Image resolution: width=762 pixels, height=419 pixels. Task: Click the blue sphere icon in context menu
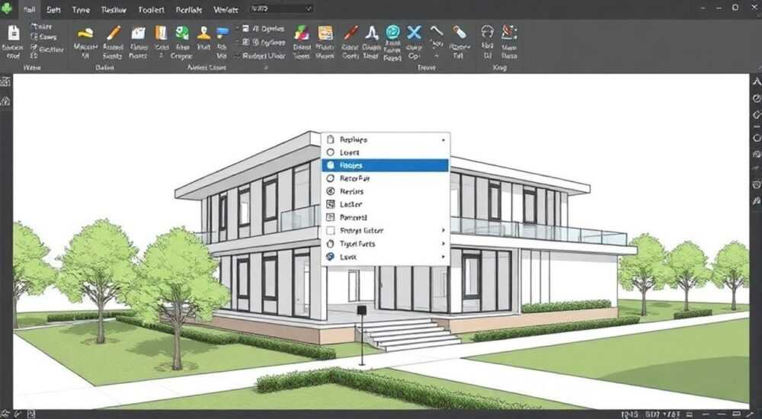pyautogui.click(x=331, y=257)
